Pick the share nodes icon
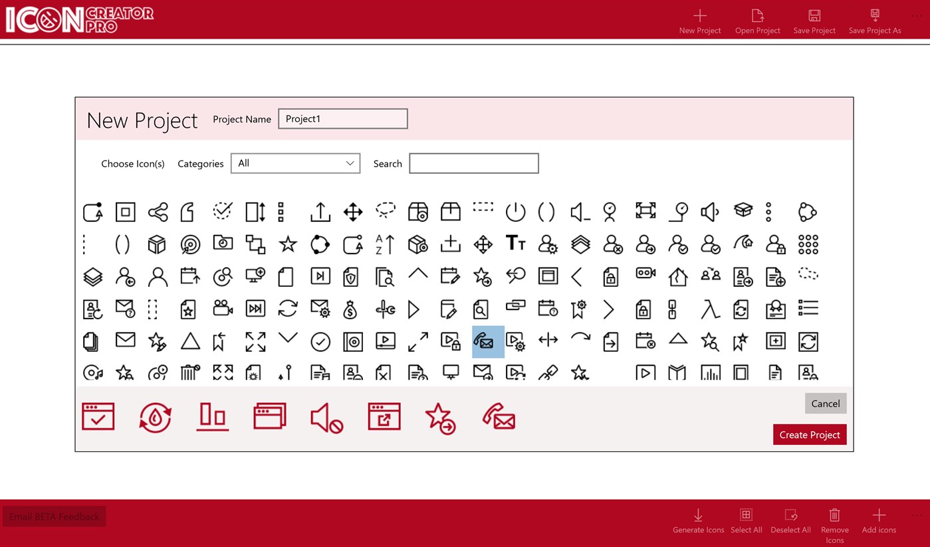 point(158,212)
